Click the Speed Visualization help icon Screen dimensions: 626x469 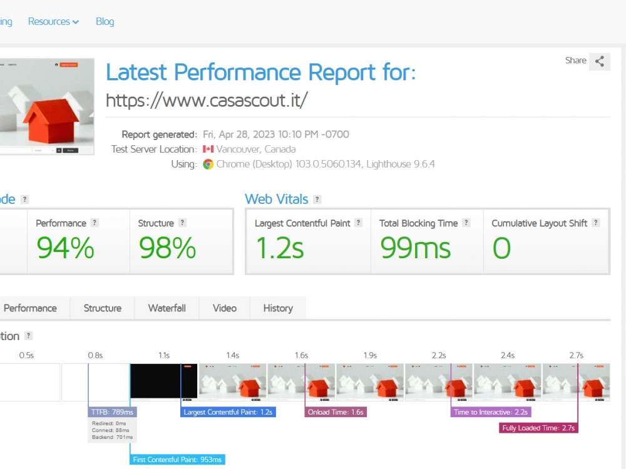click(28, 336)
